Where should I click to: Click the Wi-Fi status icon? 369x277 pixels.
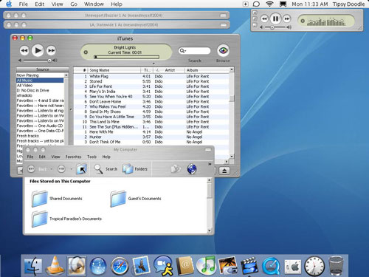(x=269, y=4)
